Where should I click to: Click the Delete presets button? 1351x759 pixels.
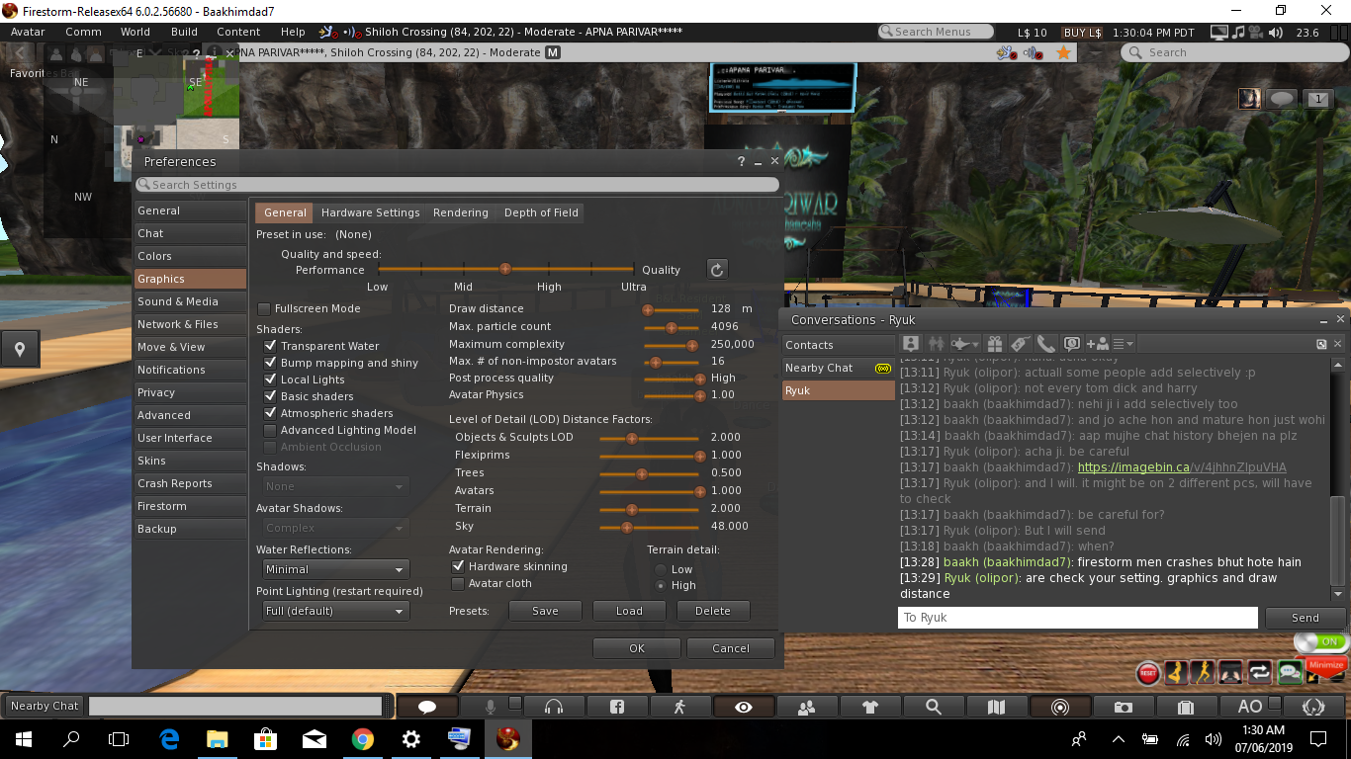[713, 611]
